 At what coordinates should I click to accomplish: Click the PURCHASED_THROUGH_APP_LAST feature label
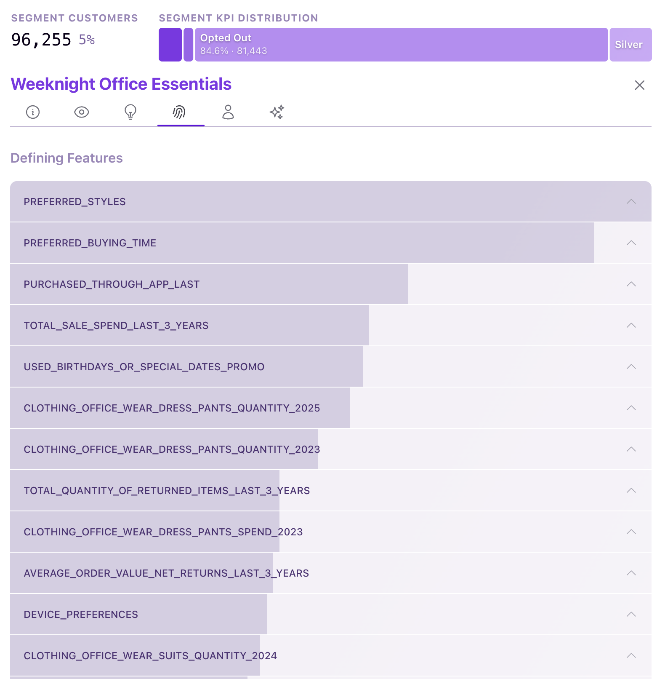point(112,284)
